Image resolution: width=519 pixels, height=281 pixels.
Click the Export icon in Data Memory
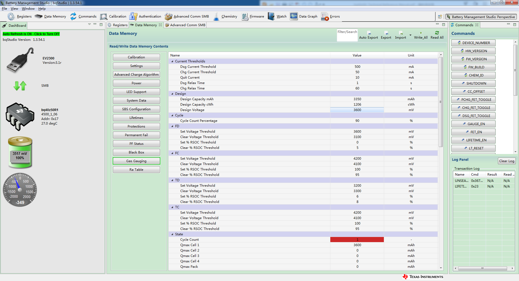pos(386,33)
